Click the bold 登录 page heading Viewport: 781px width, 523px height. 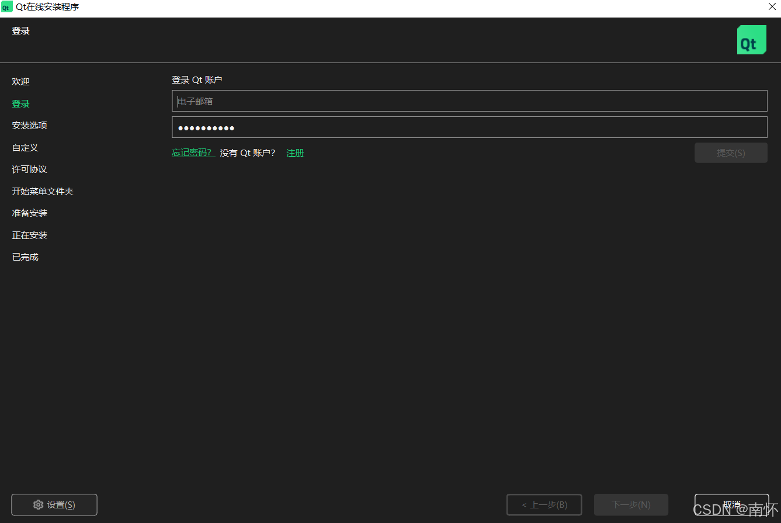click(x=20, y=31)
